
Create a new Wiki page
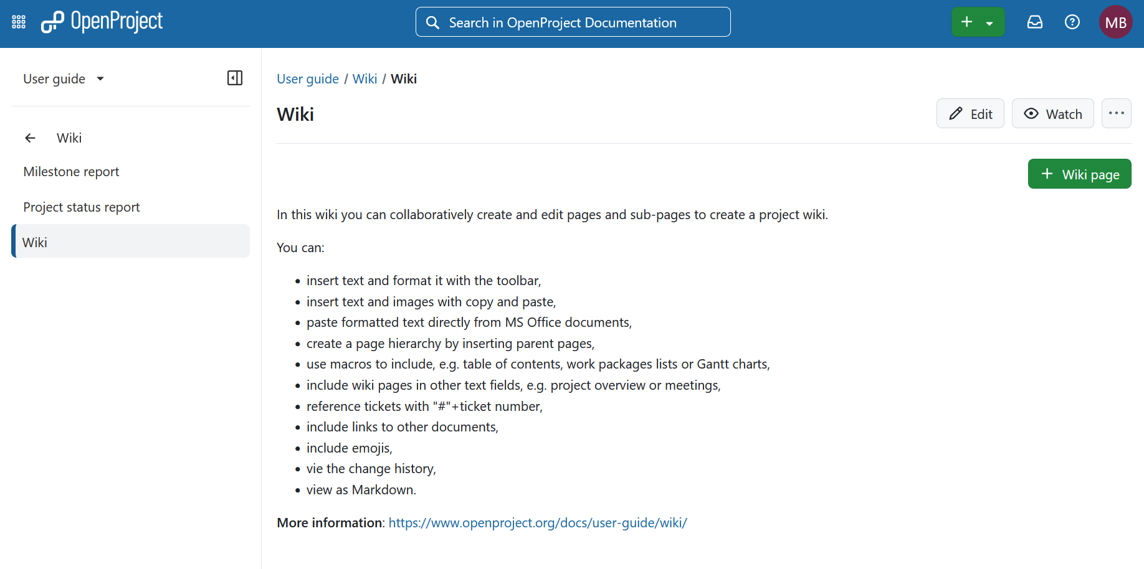(1079, 174)
